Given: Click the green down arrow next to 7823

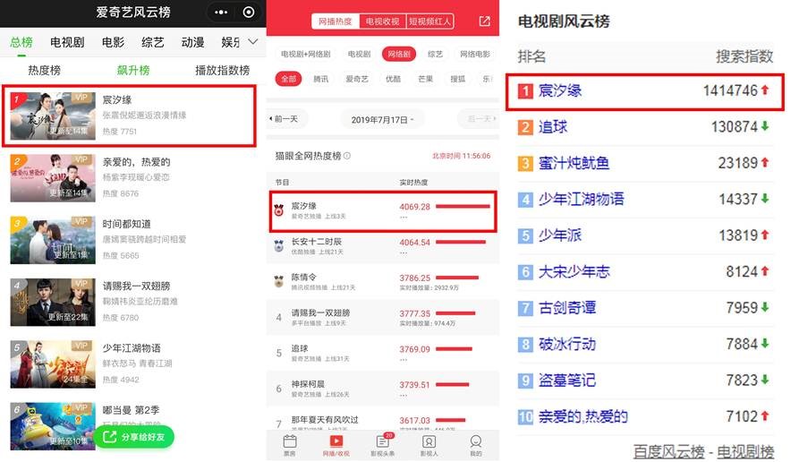Looking at the screenshot, I should click(765, 380).
